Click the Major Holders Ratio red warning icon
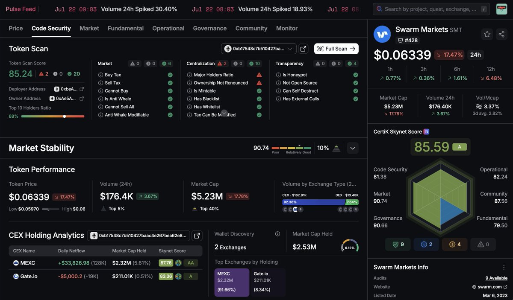The width and height of the screenshot is (513, 300). click(259, 75)
